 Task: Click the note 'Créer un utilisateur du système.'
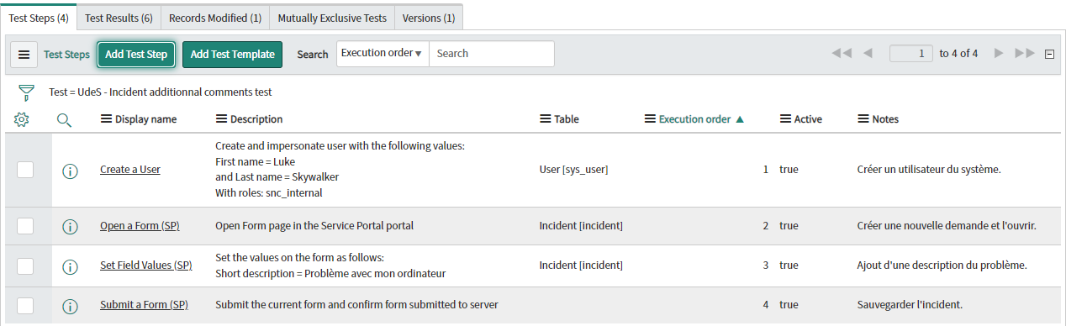(929, 170)
